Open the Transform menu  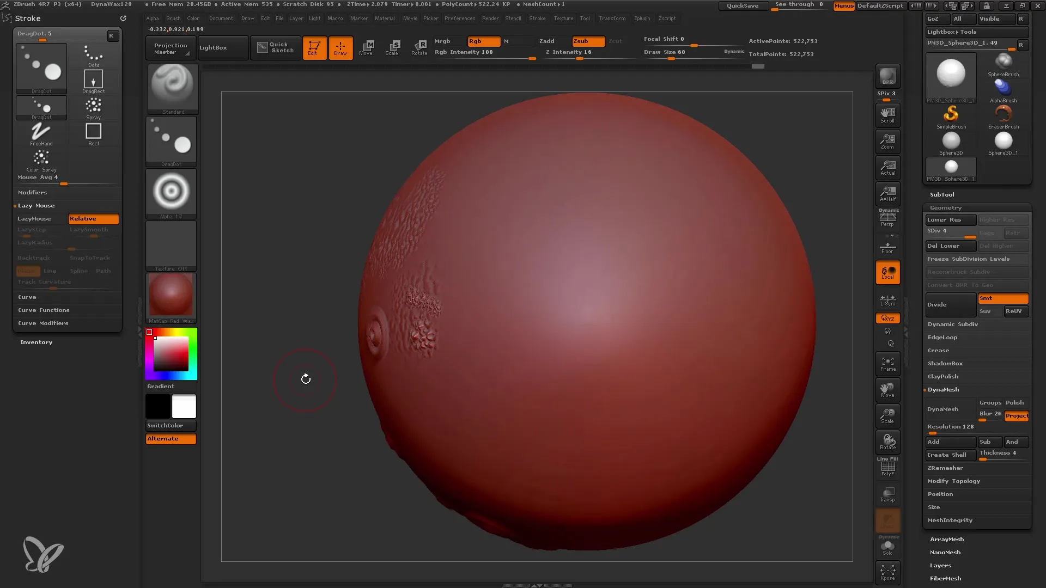click(x=612, y=19)
